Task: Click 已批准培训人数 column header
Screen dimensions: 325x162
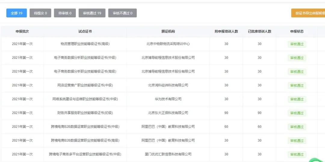Action: coord(259,31)
